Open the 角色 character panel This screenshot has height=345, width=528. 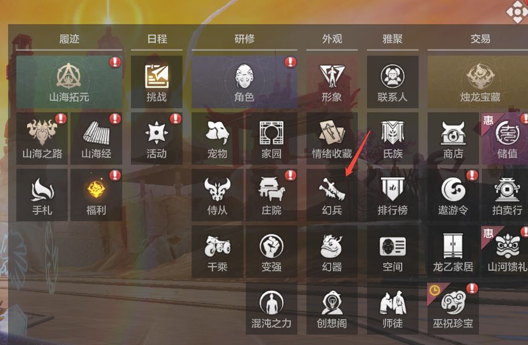[x=245, y=82]
